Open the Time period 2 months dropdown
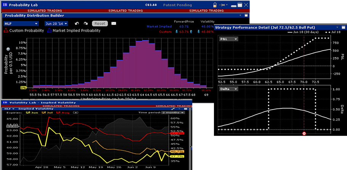Viewport: 347px width, 170px height. coord(173,112)
